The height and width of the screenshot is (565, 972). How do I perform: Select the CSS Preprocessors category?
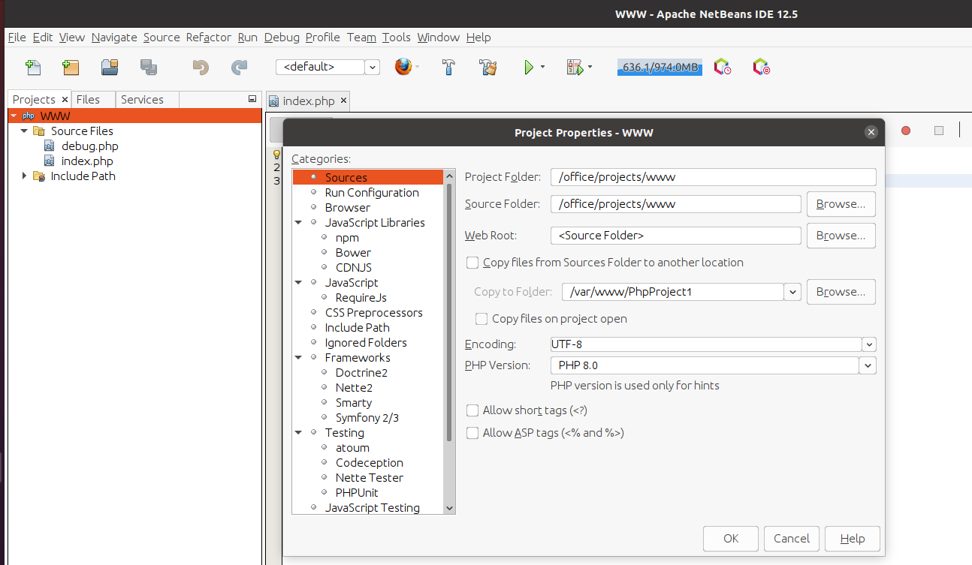coord(373,313)
